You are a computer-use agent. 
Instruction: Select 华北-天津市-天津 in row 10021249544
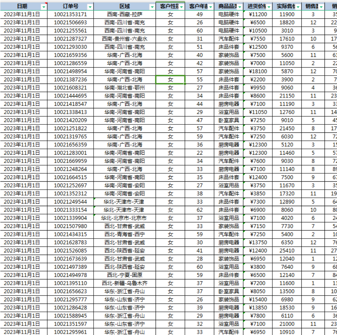click(x=125, y=202)
